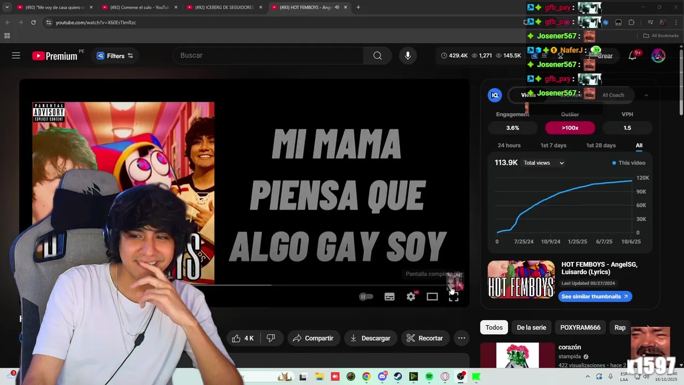This screenshot has width=684, height=385.
Task: Click the address bar URL
Action: (96, 22)
